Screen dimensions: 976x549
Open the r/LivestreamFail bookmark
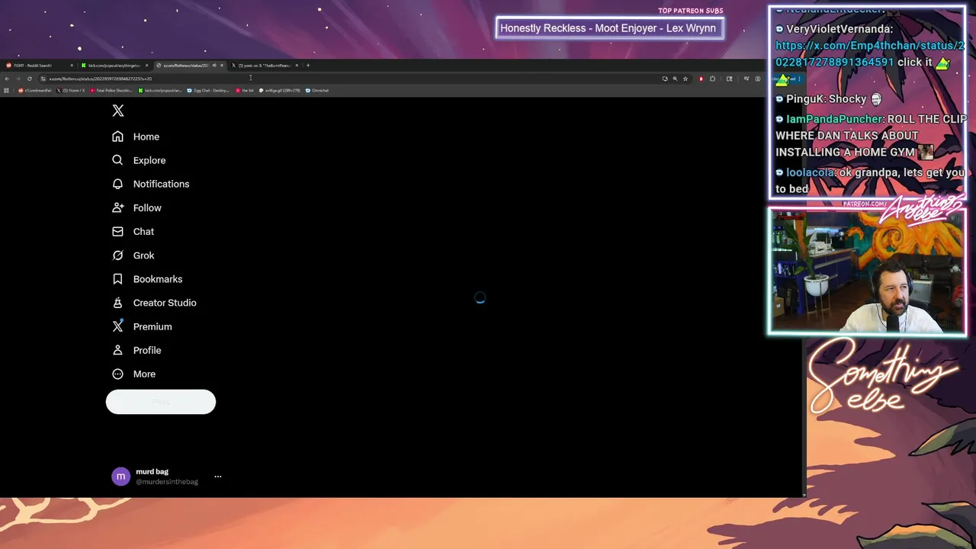tap(35, 91)
